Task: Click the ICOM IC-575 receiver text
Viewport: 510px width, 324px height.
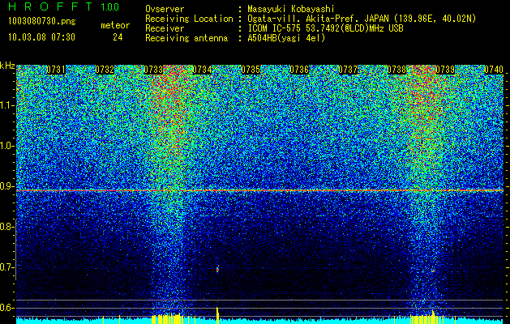Action: click(325, 28)
